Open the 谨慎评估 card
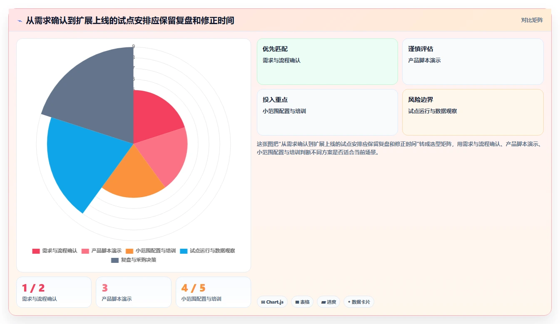560x324 pixels. (x=473, y=62)
